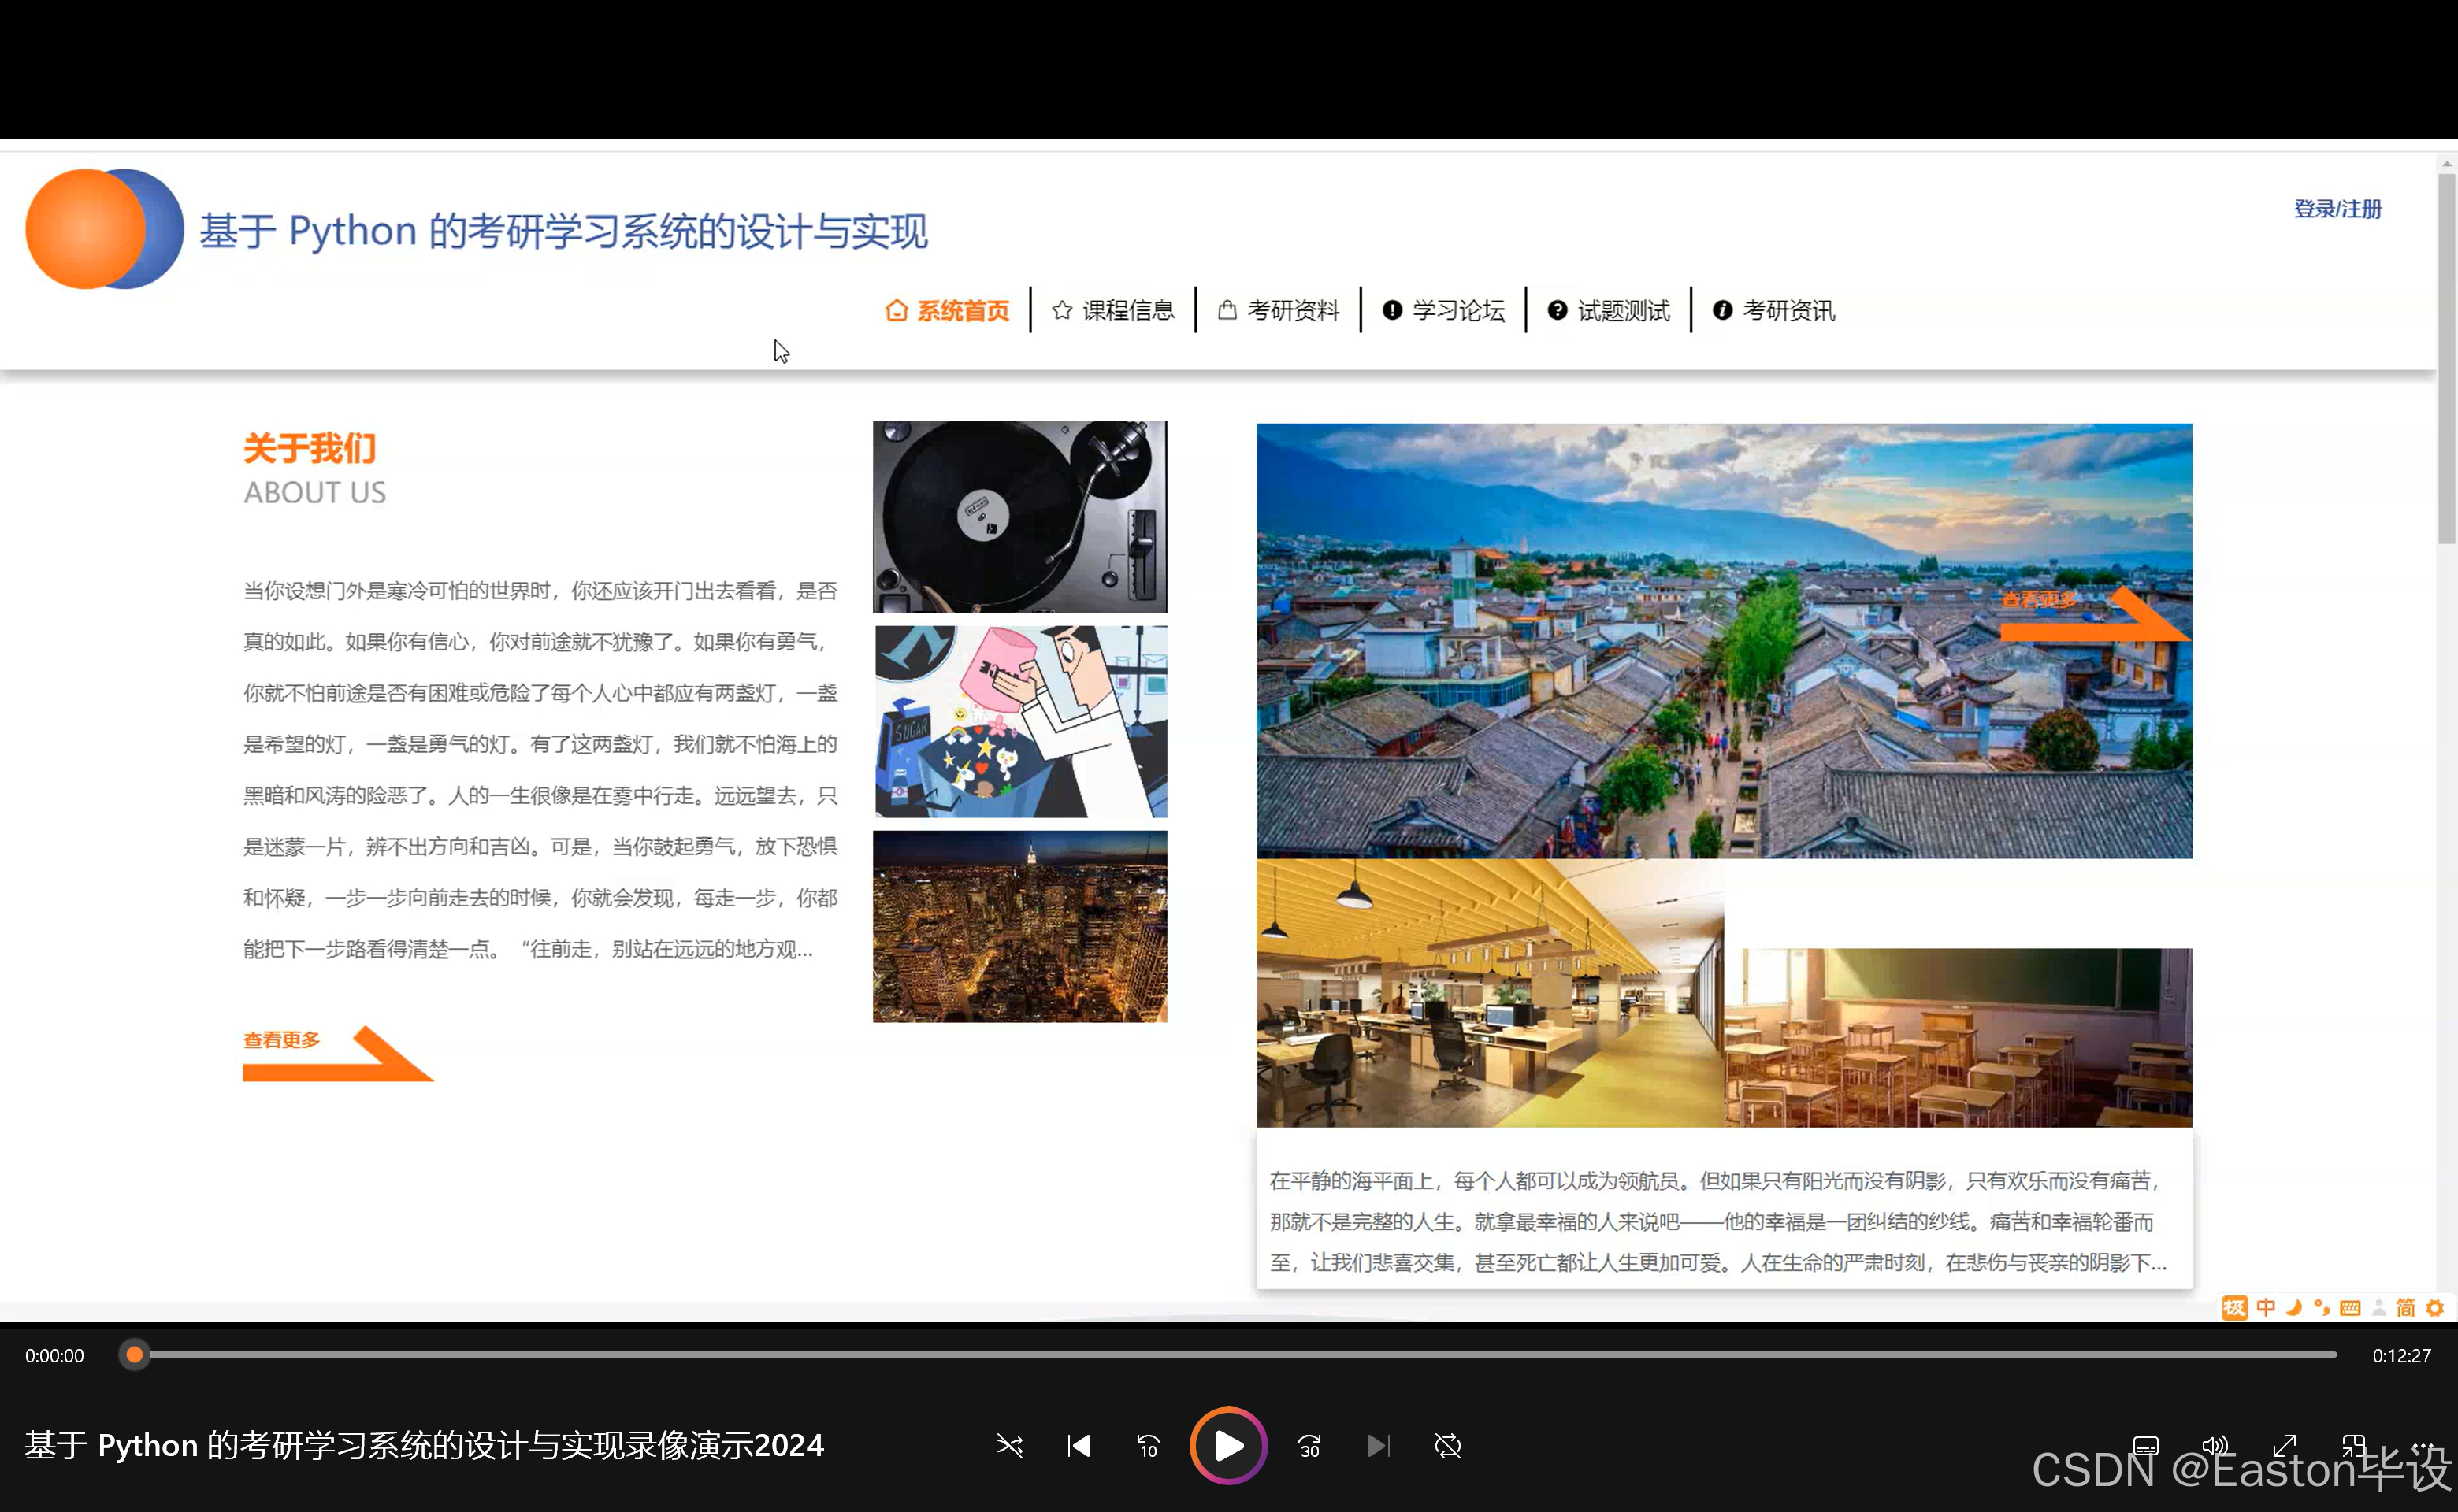Click the ABOUT US subtitle
The height and width of the screenshot is (1512, 2458).
(315, 492)
